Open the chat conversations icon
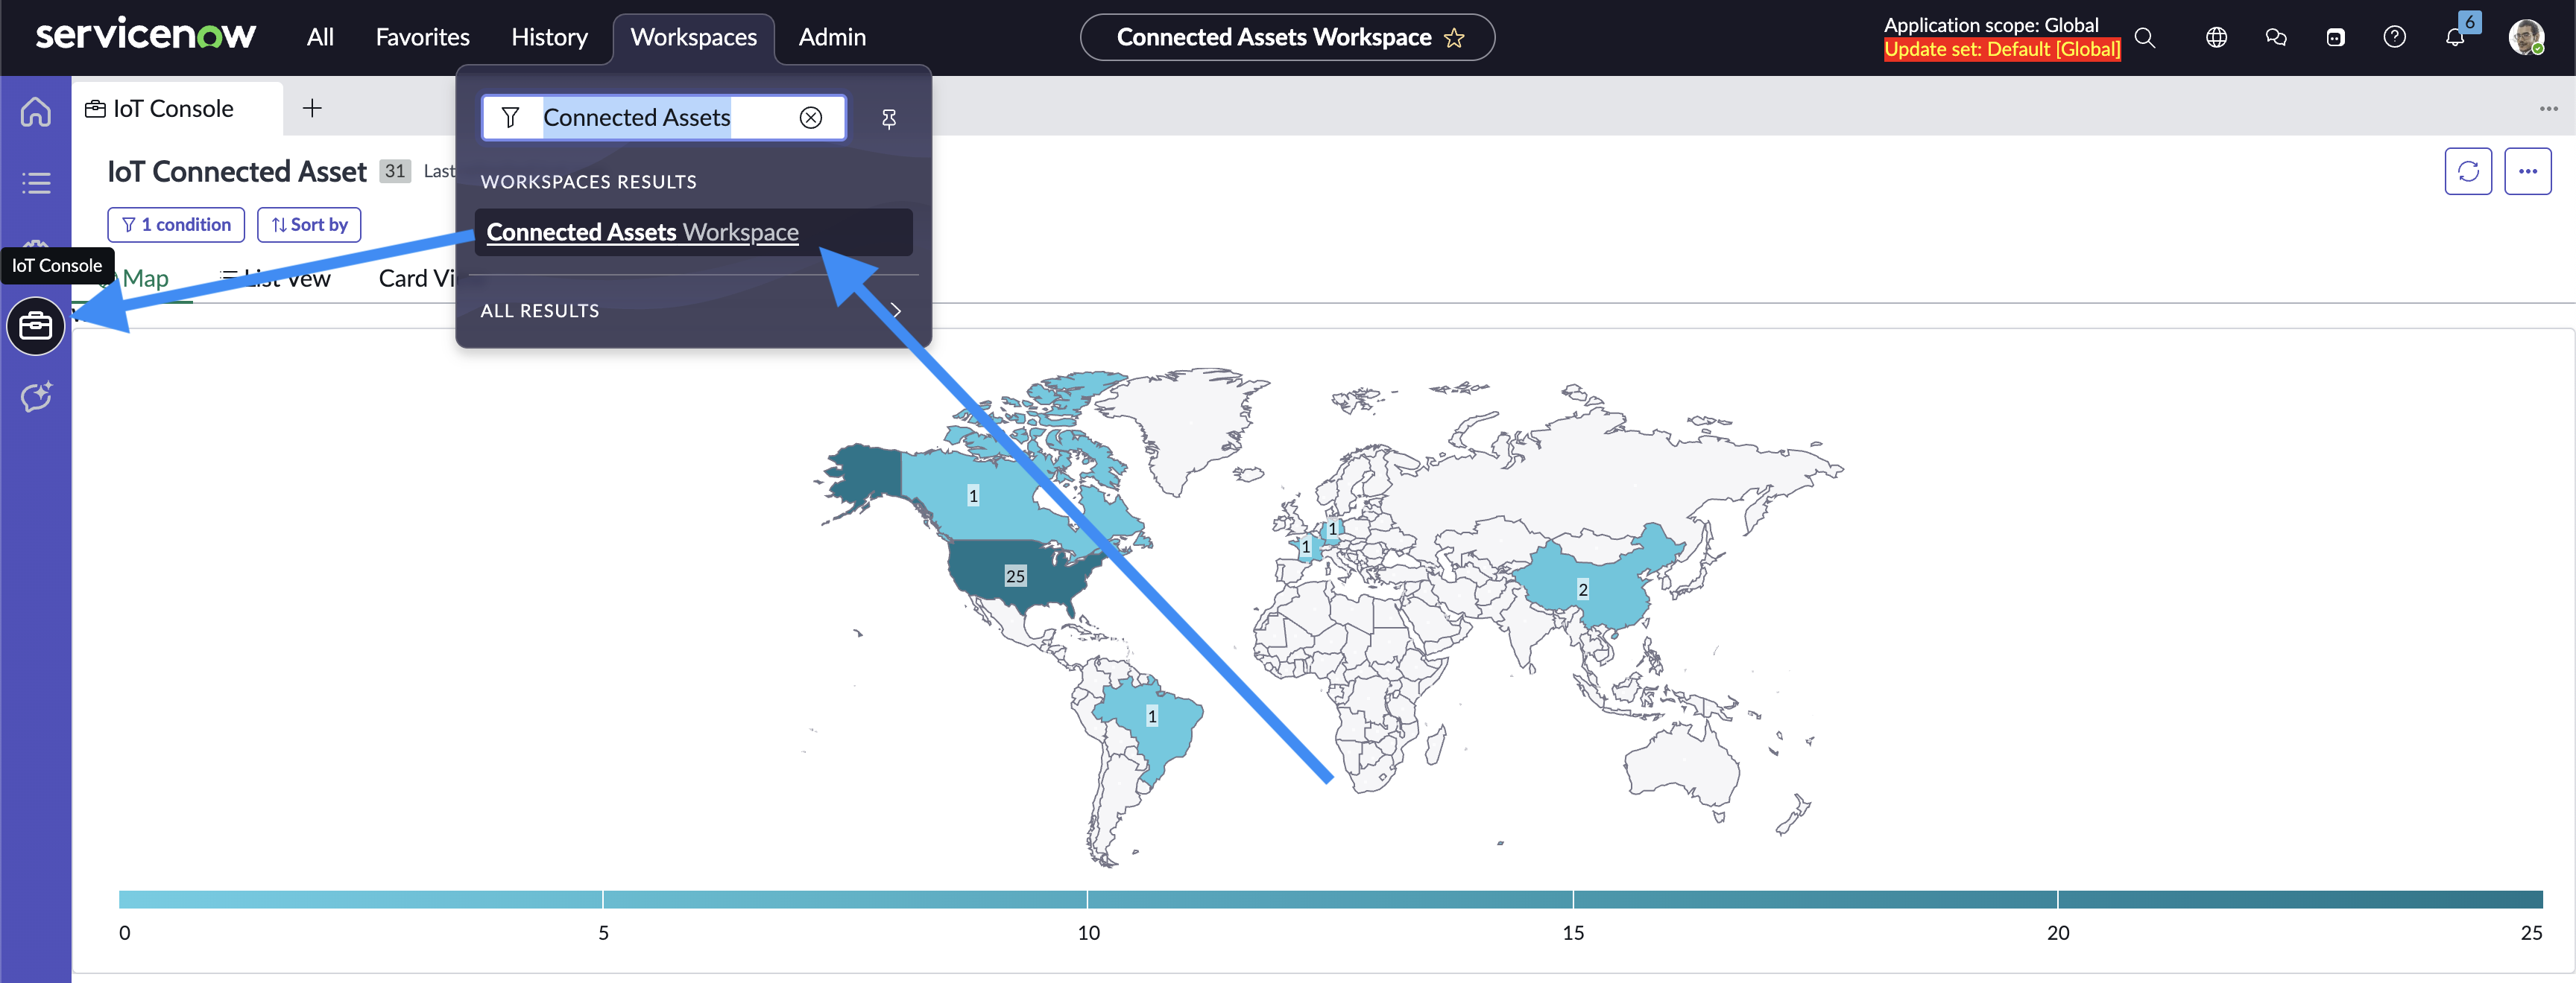2576x983 pixels. click(2276, 38)
